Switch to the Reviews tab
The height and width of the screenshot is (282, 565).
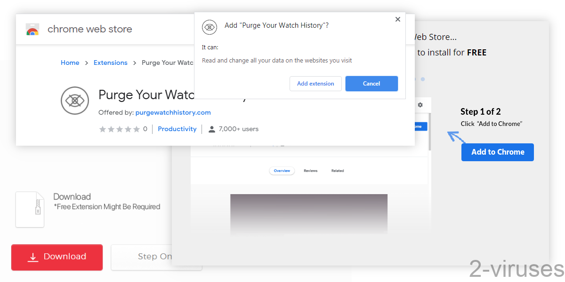coord(310,171)
